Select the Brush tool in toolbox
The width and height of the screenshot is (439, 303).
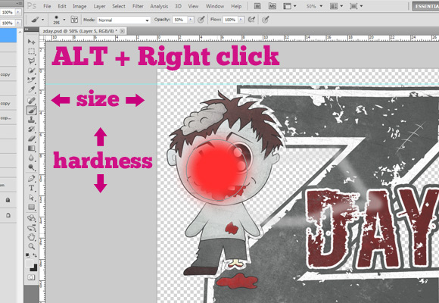click(31, 110)
